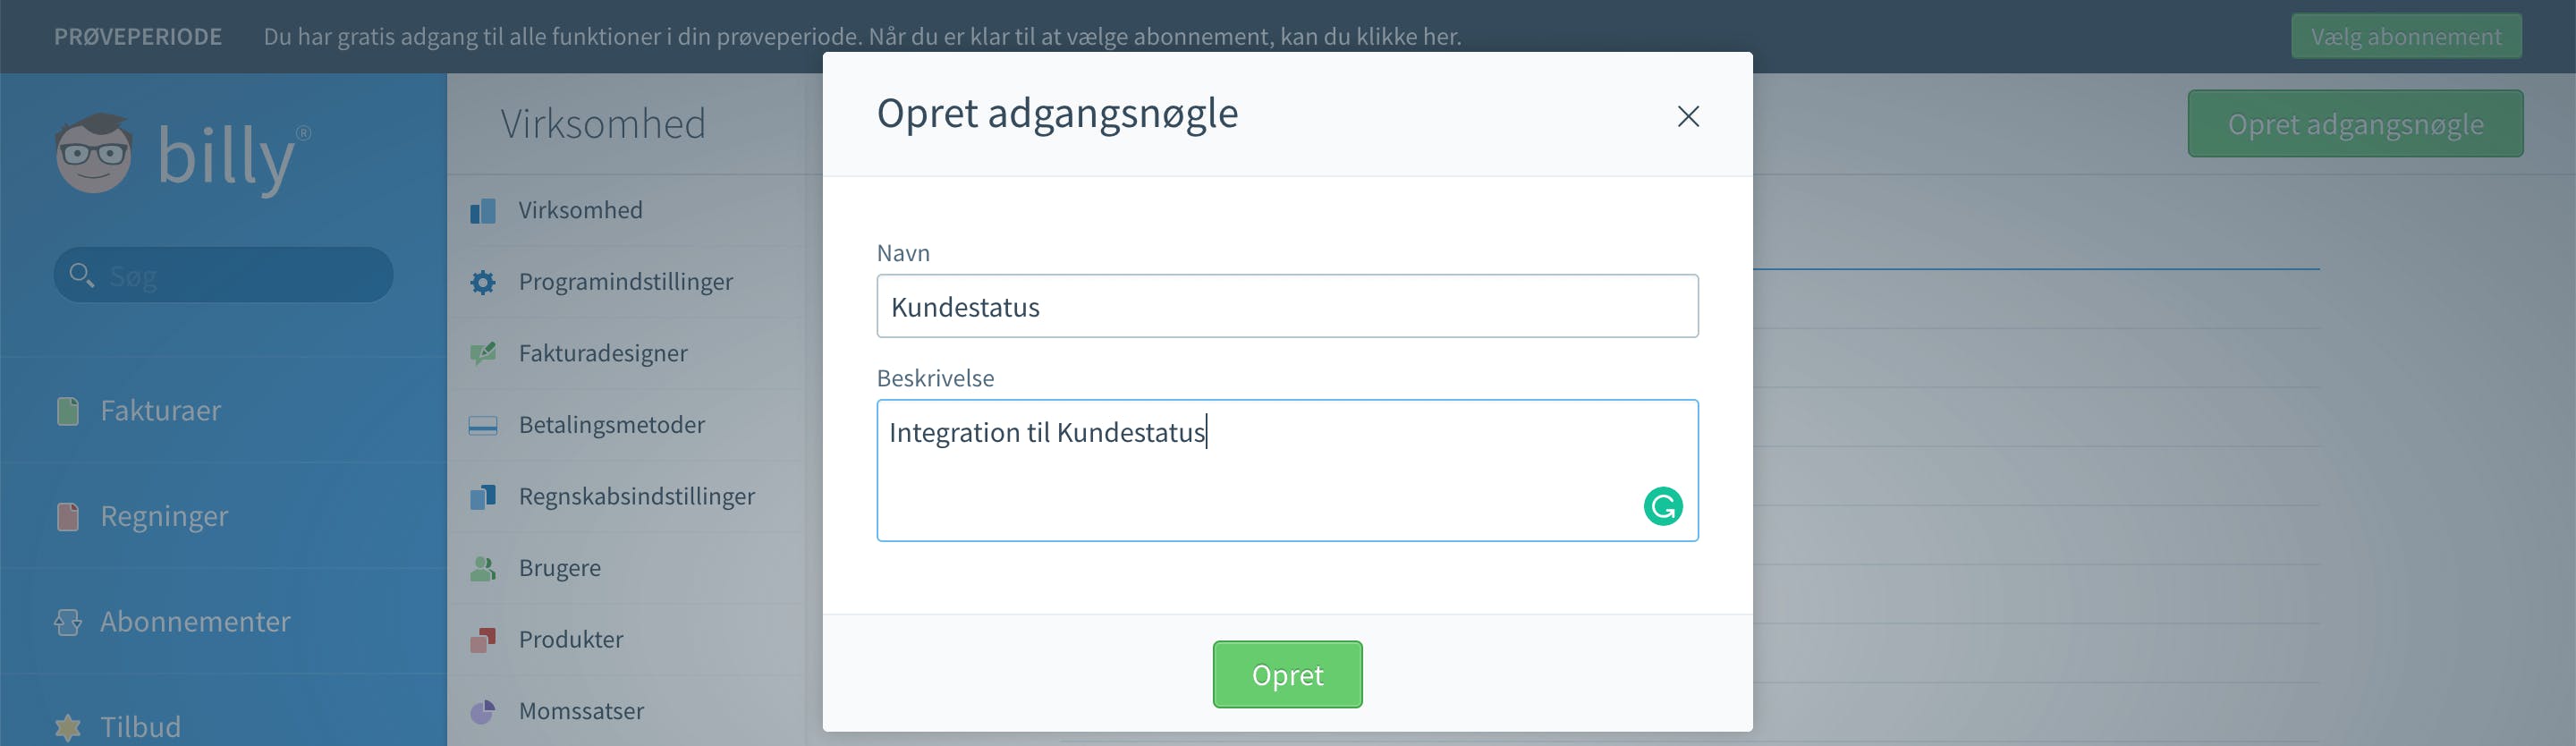This screenshot has height=746, width=2576.
Task: Click the Vælg abonnement button
Action: (x=2406, y=36)
